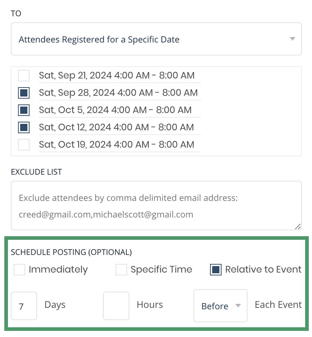Viewport: 312px width, 337px height.
Task: Enable the Specific Time posting option
Action: pyautogui.click(x=121, y=270)
